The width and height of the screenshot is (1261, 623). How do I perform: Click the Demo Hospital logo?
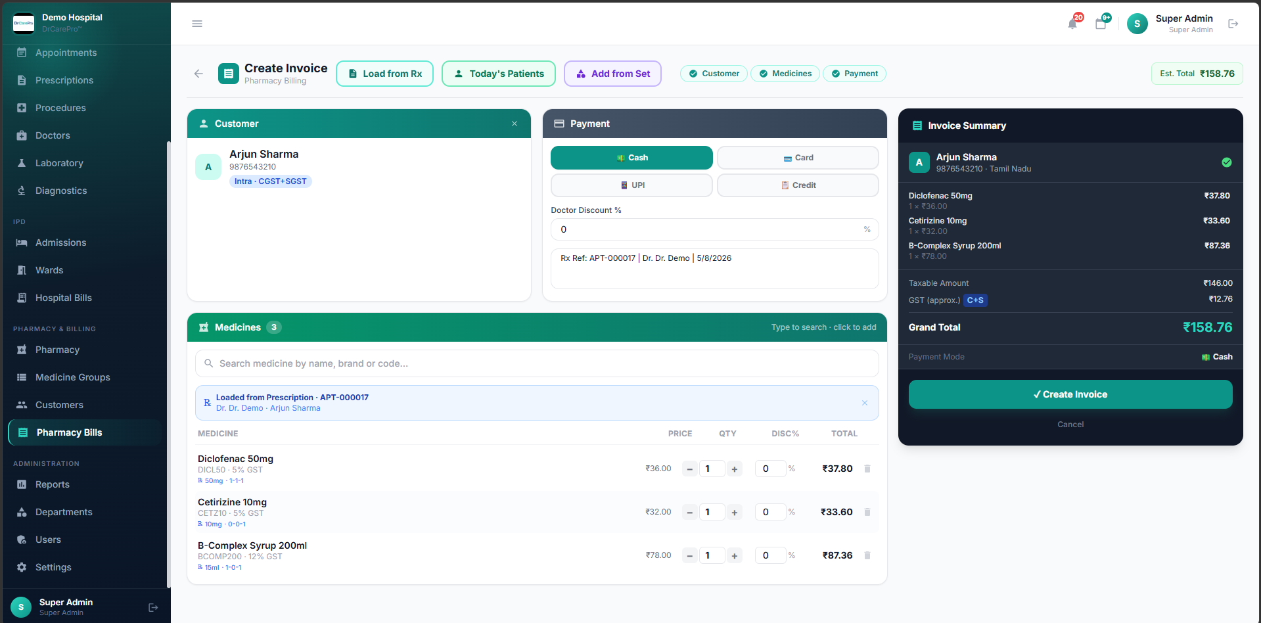[x=24, y=23]
